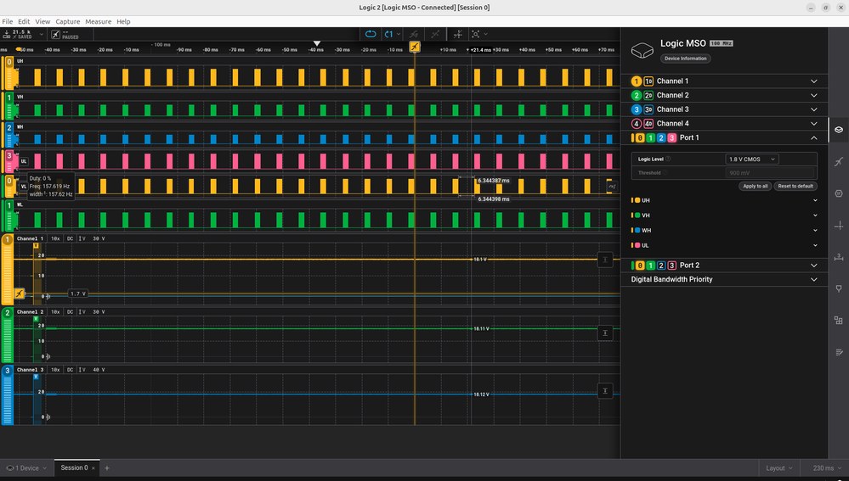Image resolution: width=849 pixels, height=481 pixels.
Task: Click the 1.7 V trigger level label
Action: 78,294
